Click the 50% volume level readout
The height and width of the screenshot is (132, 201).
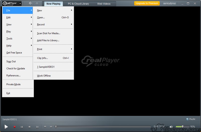coord(192,127)
